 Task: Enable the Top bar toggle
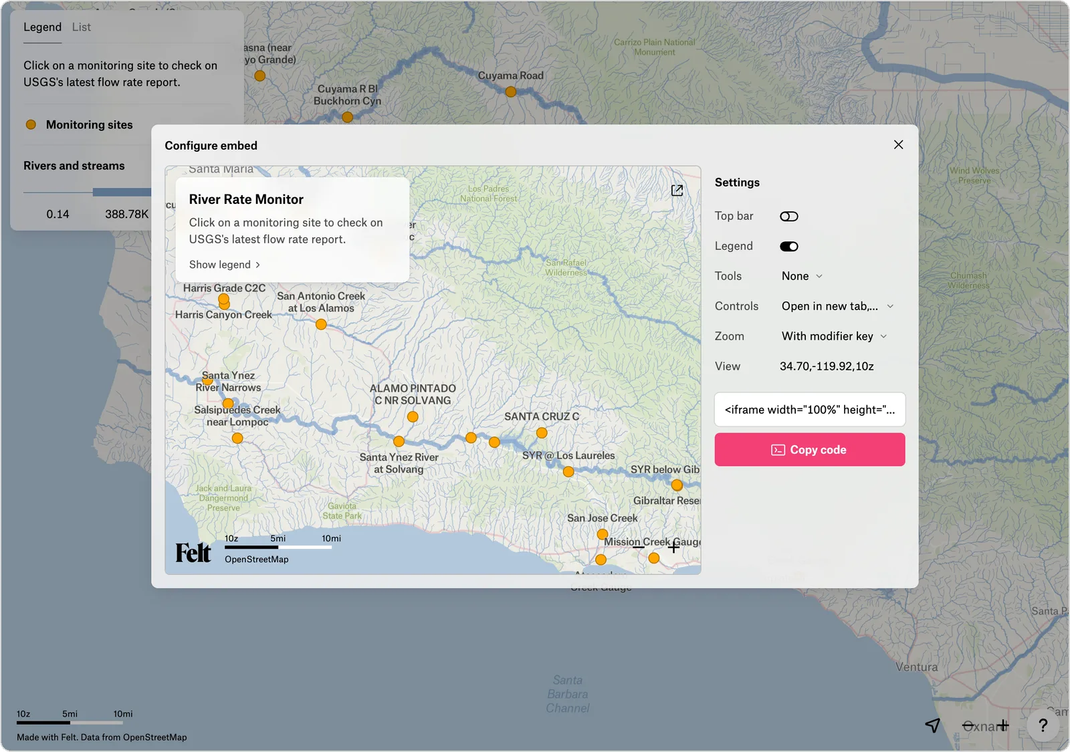(789, 216)
